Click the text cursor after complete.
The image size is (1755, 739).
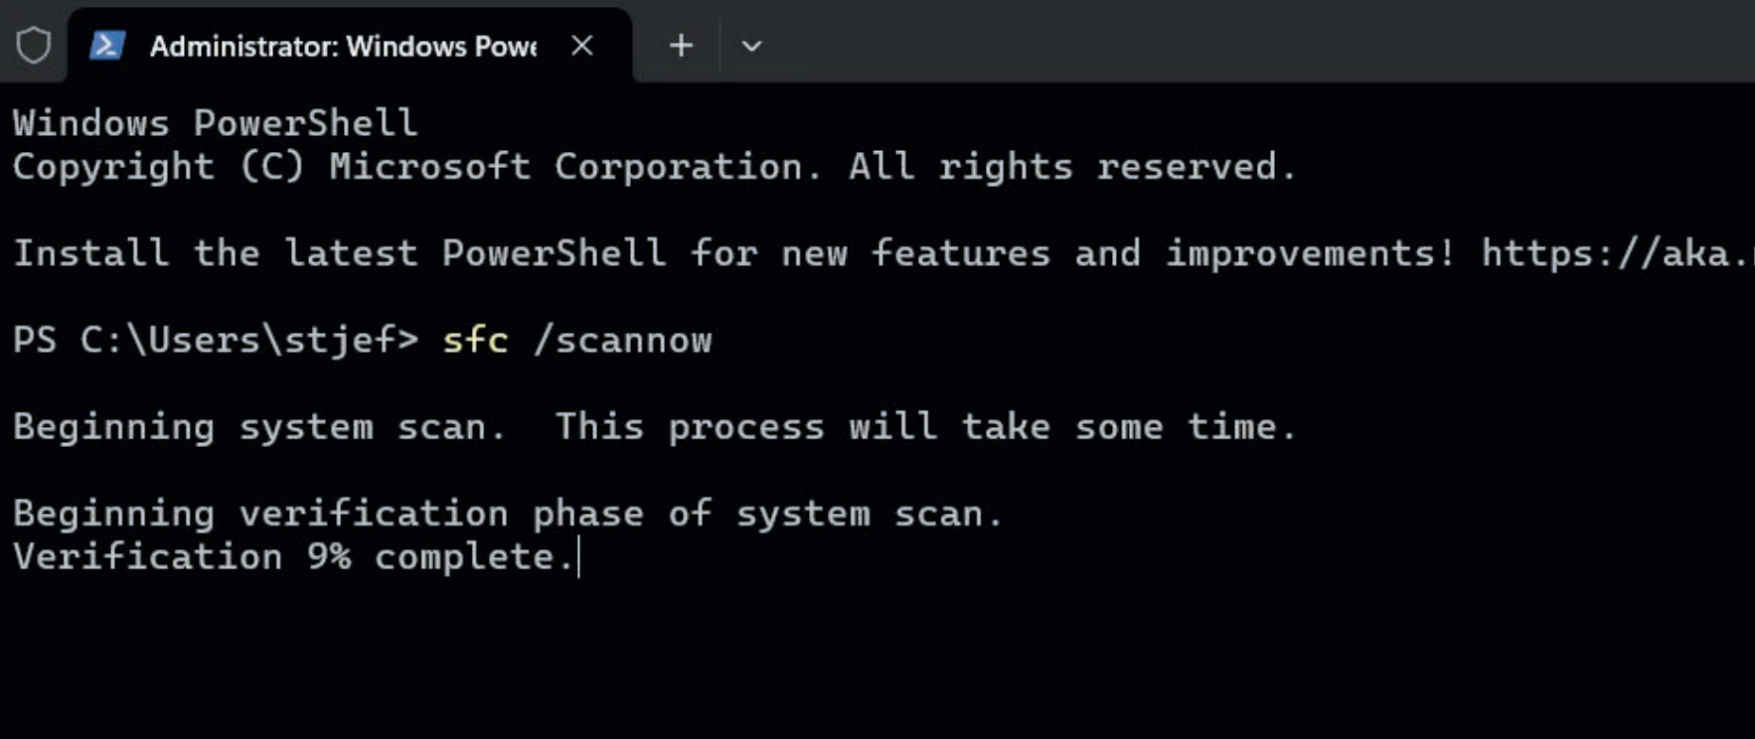coord(578,557)
